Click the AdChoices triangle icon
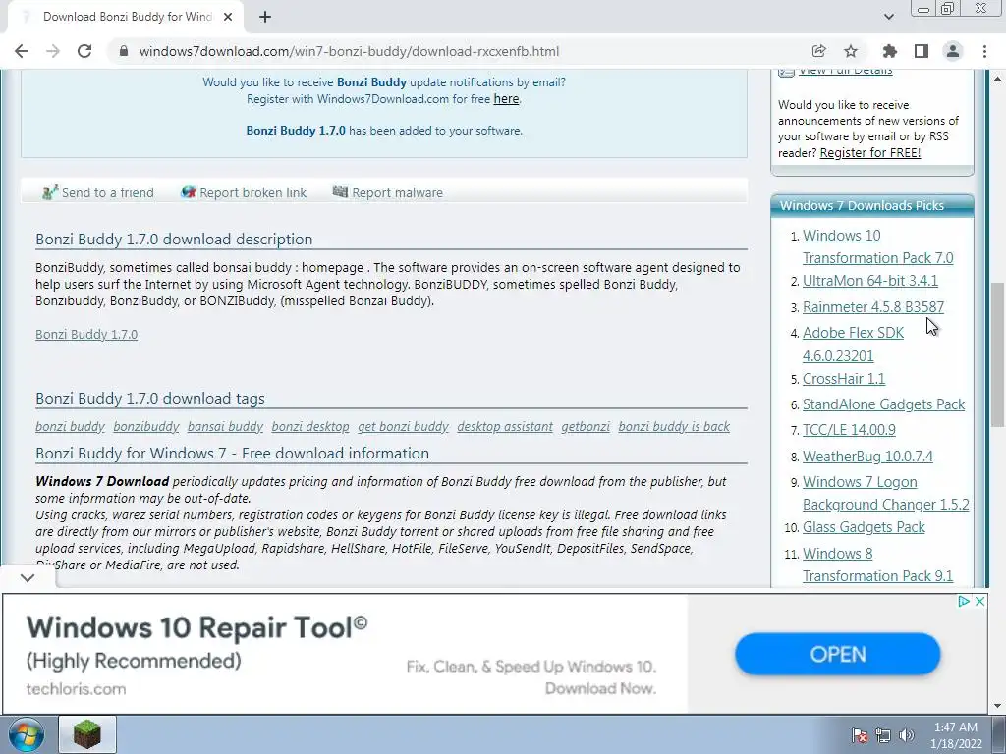 963,602
